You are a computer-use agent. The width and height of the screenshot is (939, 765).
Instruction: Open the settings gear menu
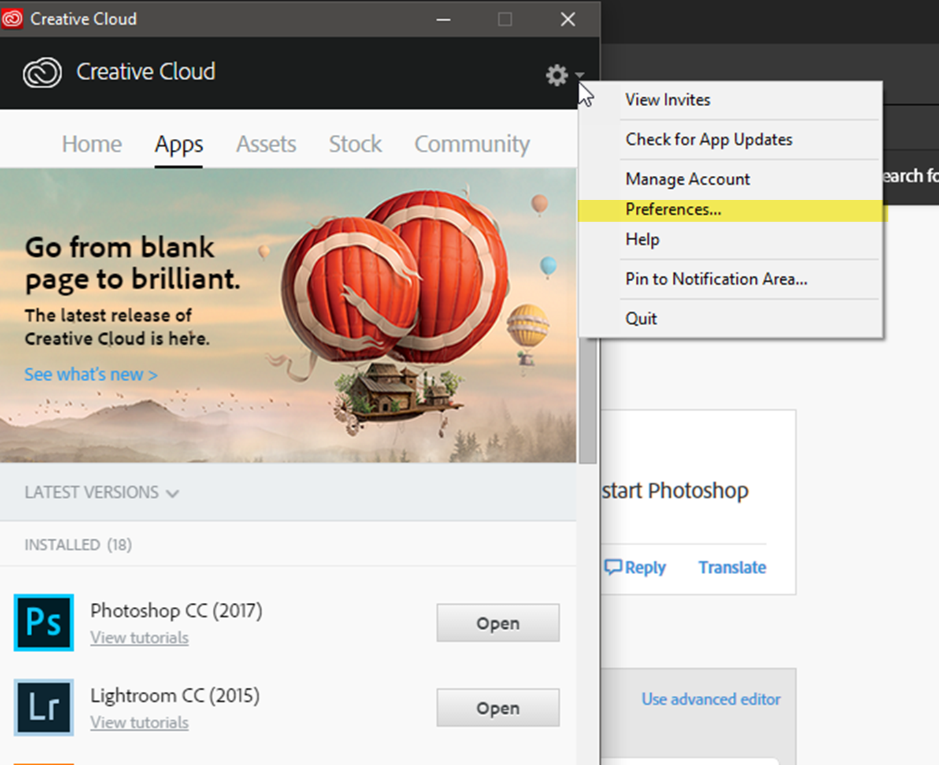(x=556, y=76)
